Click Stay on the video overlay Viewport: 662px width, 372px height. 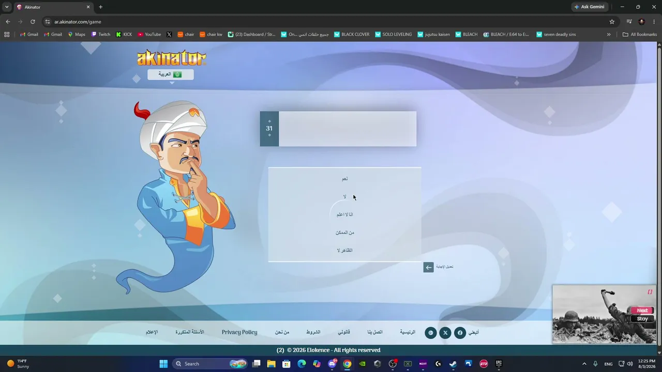(x=642, y=319)
